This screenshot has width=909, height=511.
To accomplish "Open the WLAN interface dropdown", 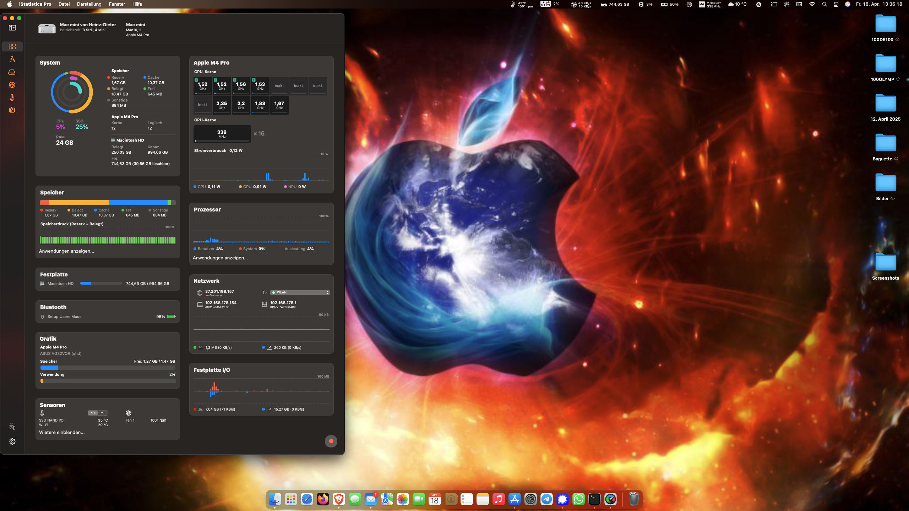I will coord(300,292).
